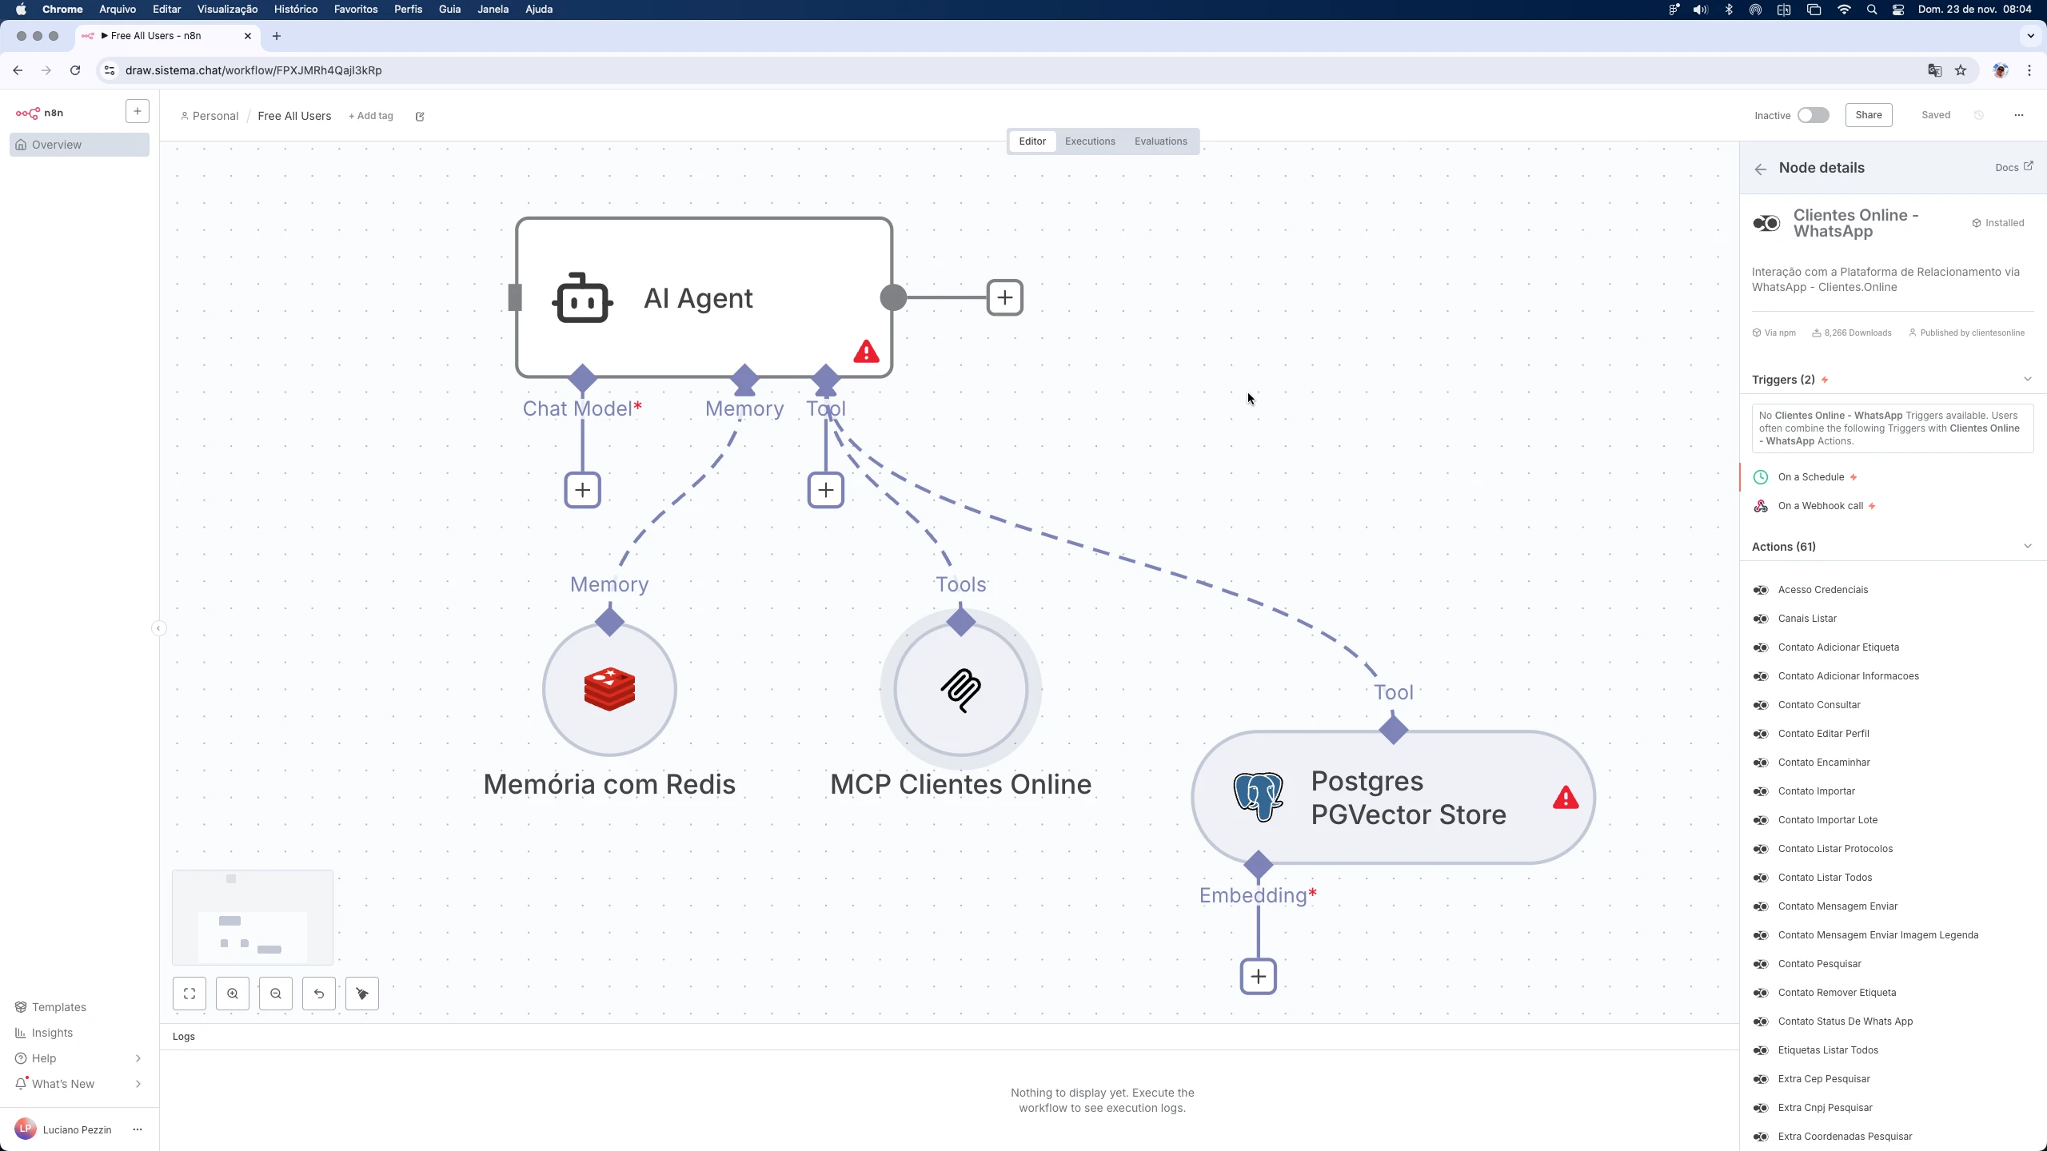Expand the What's New submenu
Screen dimensions: 2047x1151
(x=138, y=1084)
